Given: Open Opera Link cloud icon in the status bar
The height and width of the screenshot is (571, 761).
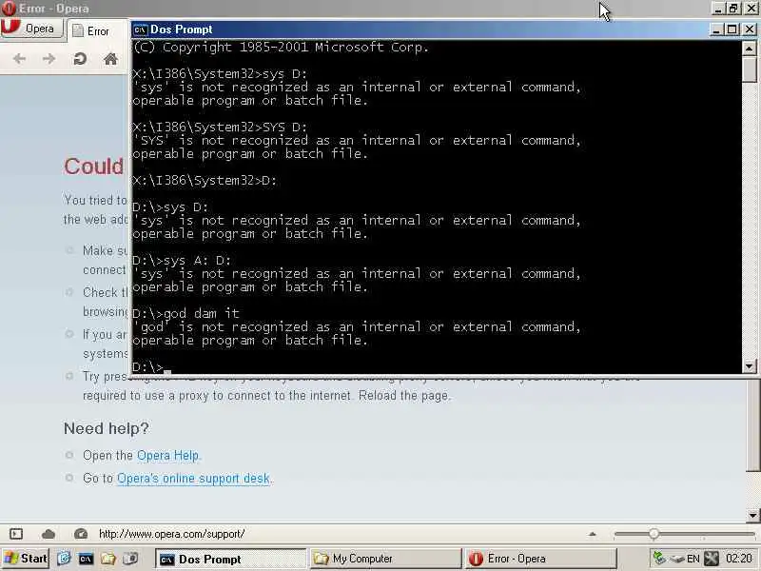Looking at the screenshot, I should 49,534.
